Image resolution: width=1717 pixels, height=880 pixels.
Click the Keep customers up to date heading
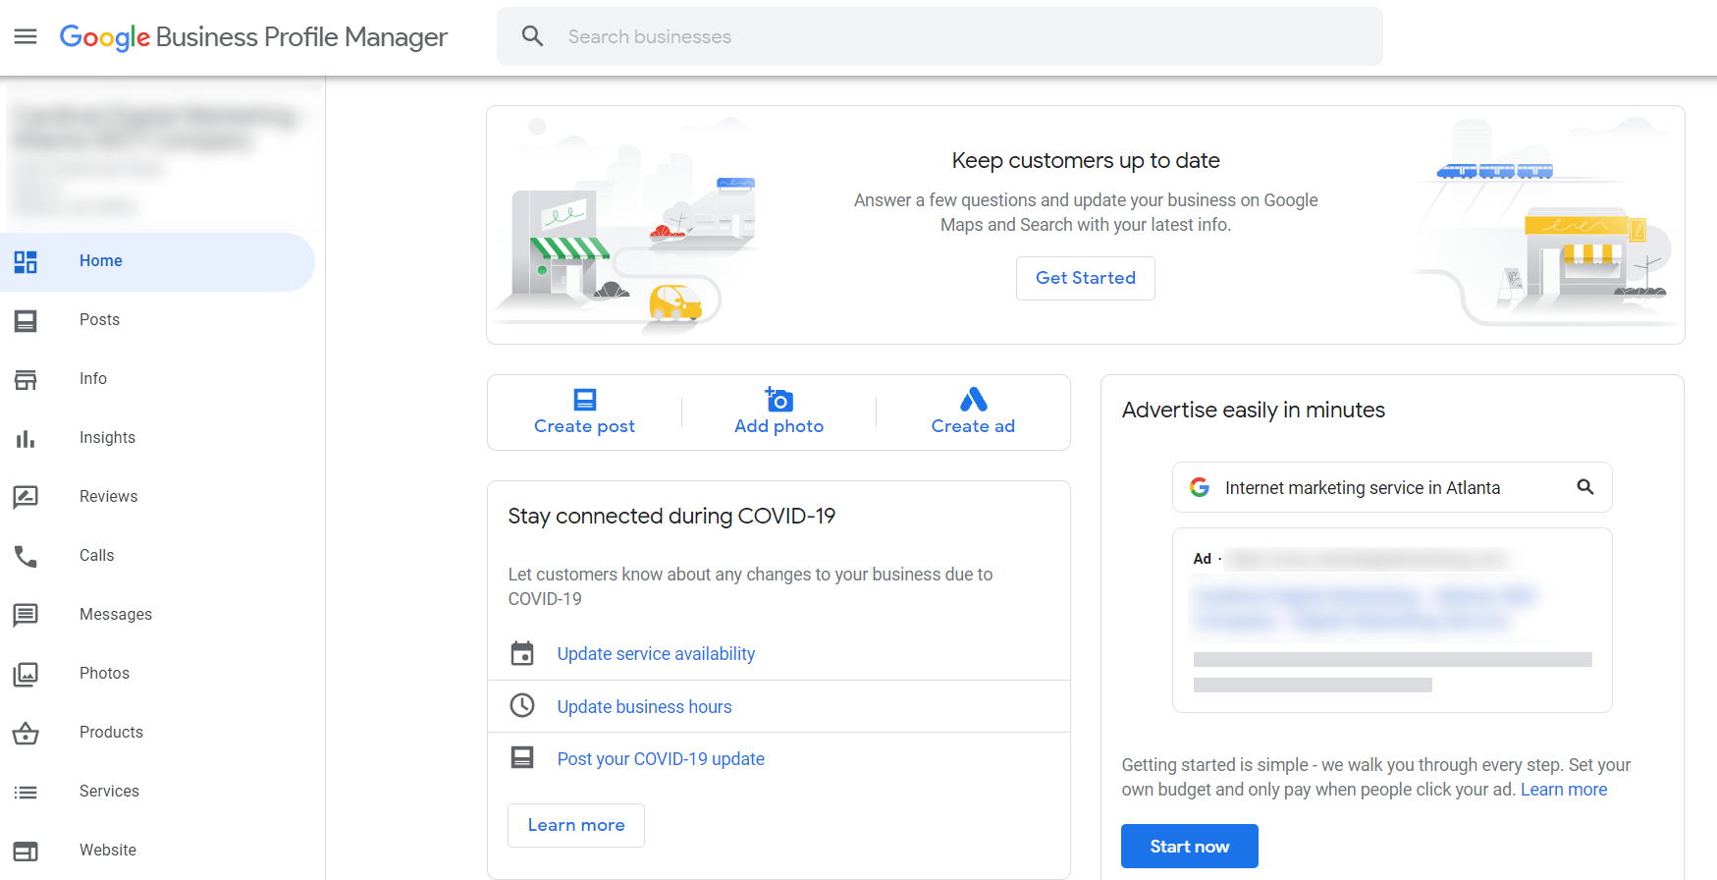(x=1086, y=160)
